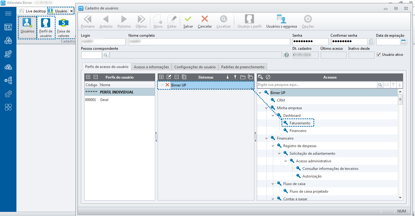The height and width of the screenshot is (216, 415).
Task: Collapse the Minha empresa node
Action: click(x=267, y=108)
